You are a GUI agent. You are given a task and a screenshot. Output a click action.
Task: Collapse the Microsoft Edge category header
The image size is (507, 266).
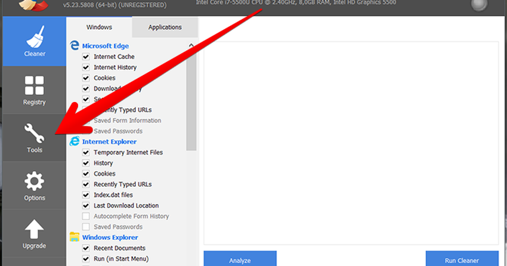105,46
